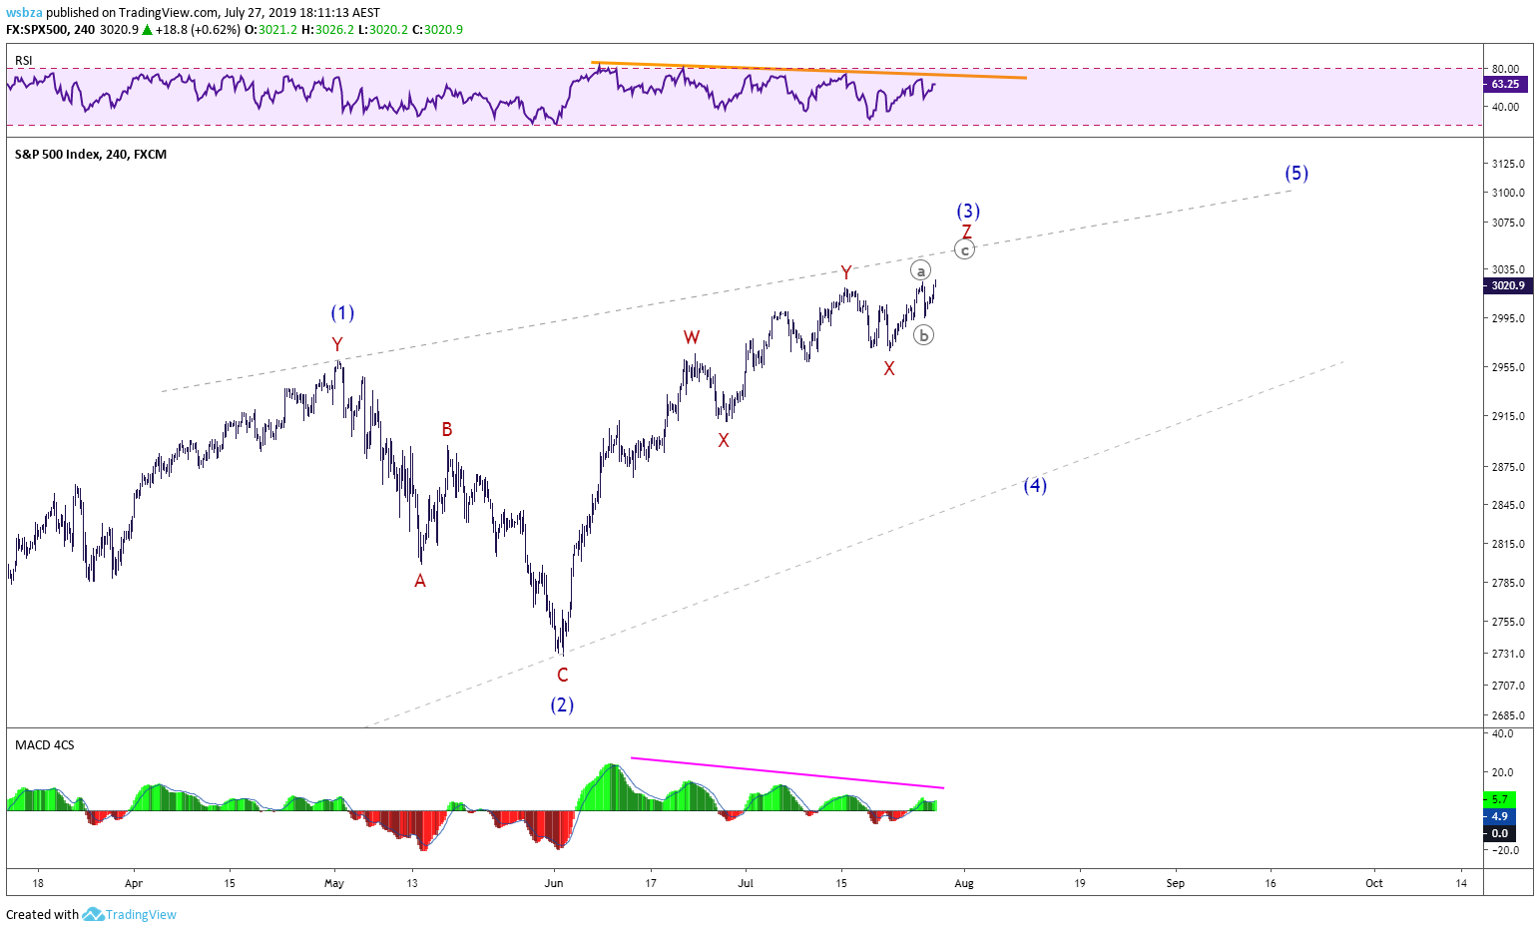1540x932 pixels.
Task: Select the blue wave (2) label
Action: [x=562, y=704]
